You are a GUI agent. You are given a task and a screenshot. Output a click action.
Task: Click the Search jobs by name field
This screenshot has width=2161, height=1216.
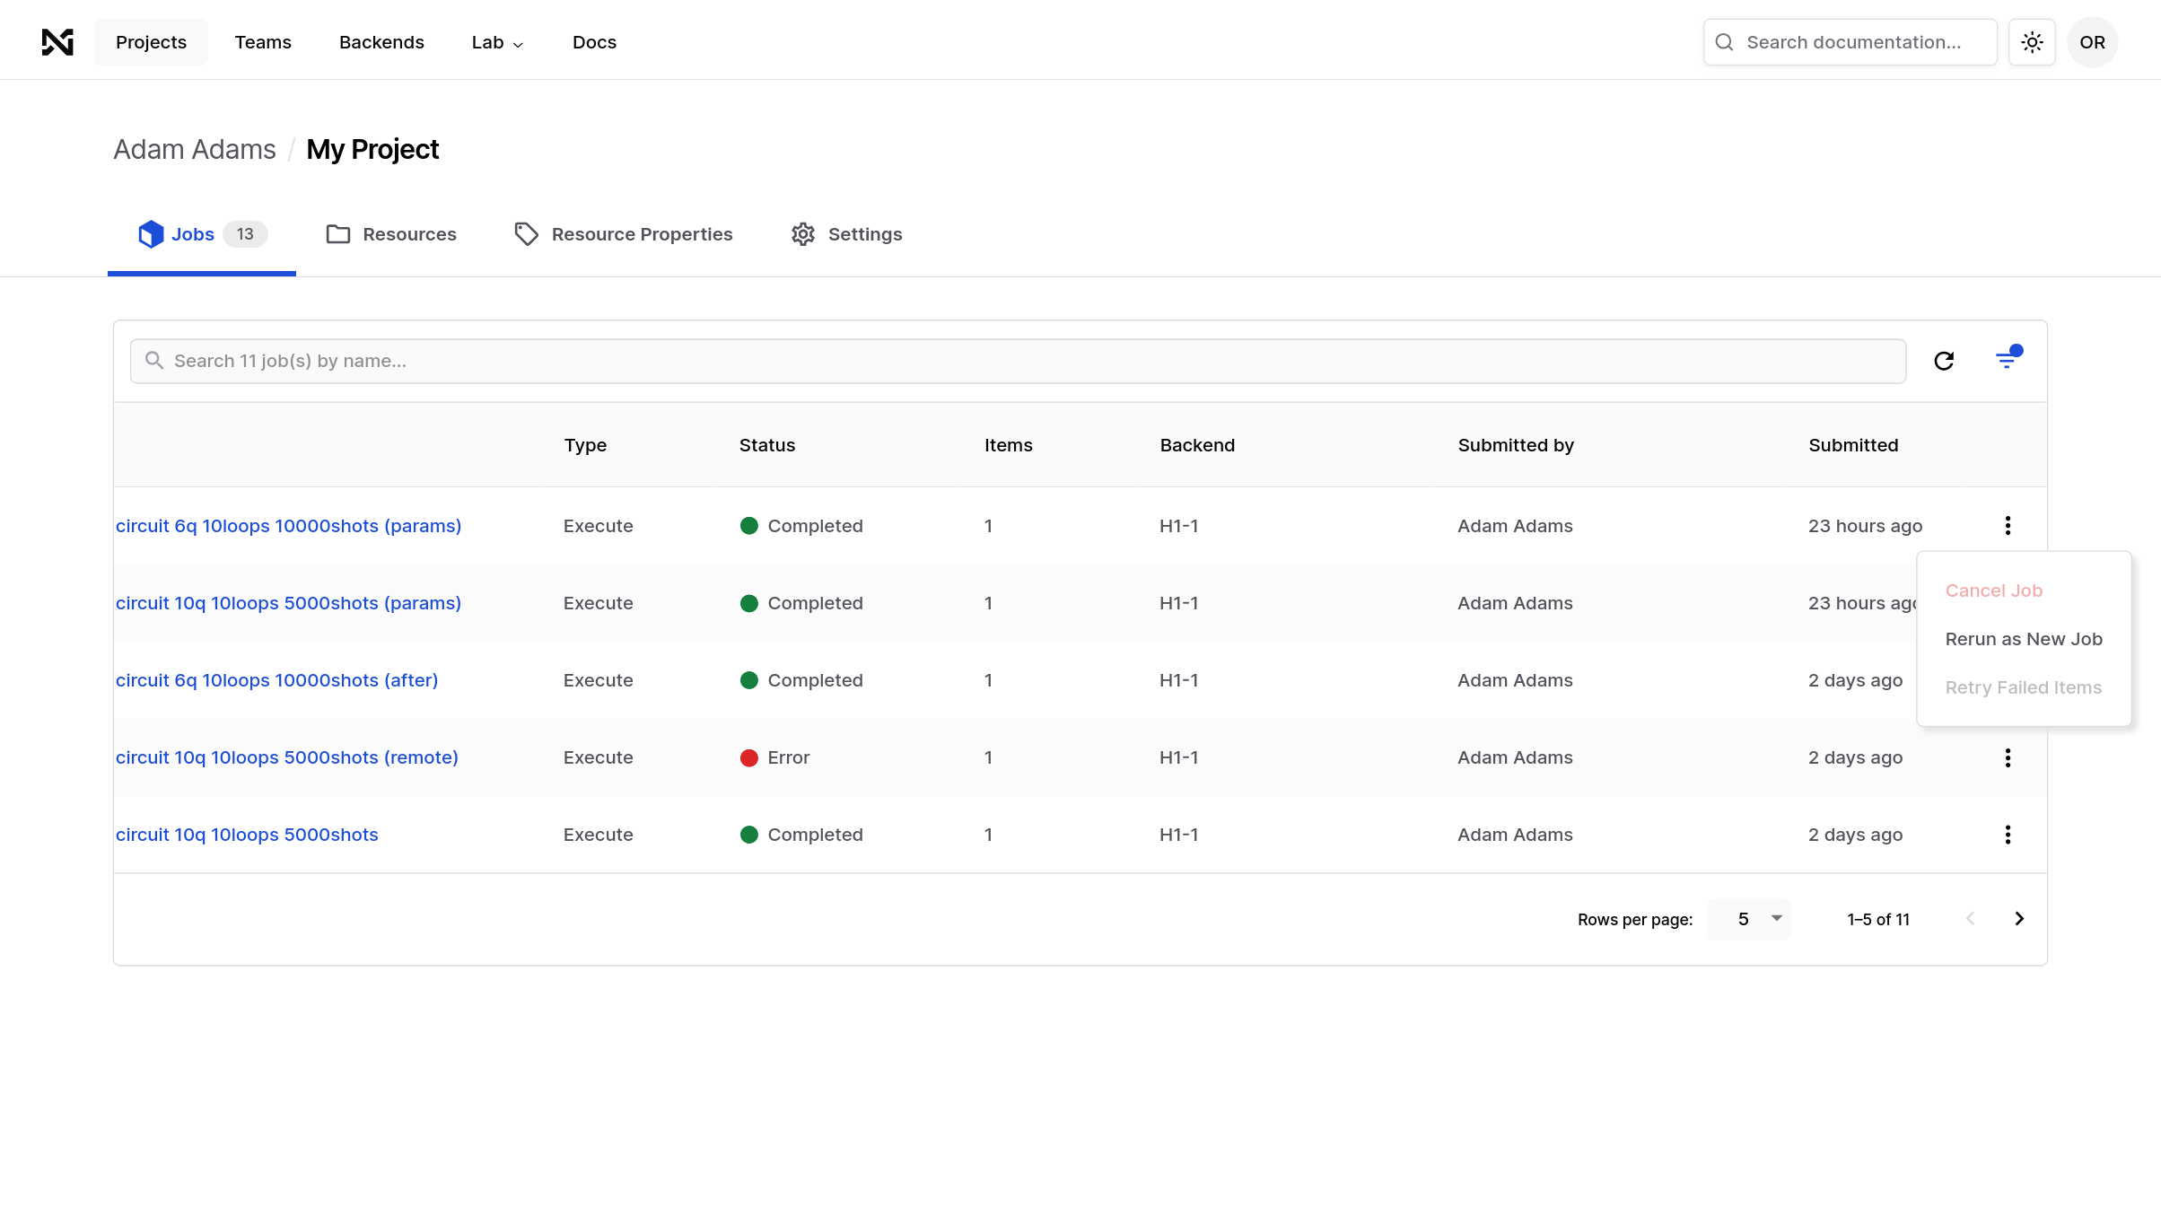click(1018, 361)
